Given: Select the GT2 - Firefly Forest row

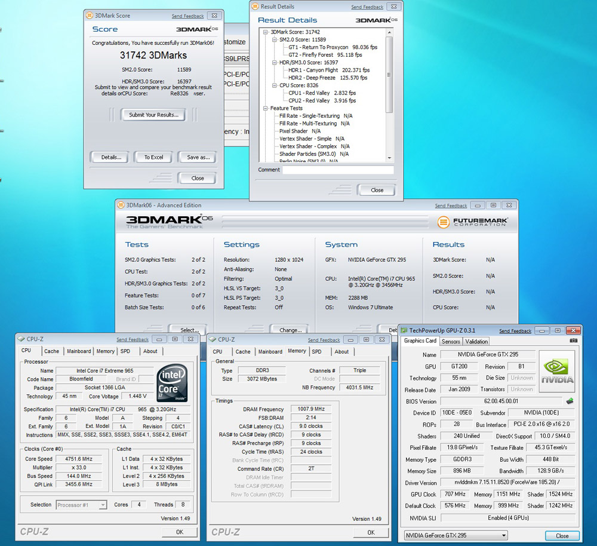Looking at the screenshot, I should click(x=325, y=55).
